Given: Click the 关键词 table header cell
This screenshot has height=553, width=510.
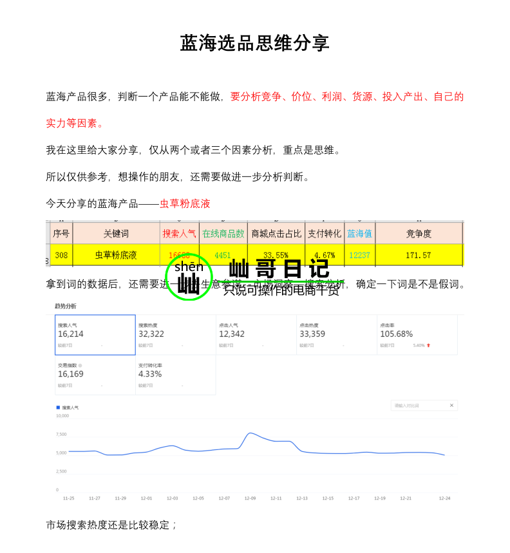Looking at the screenshot, I should point(116,234).
